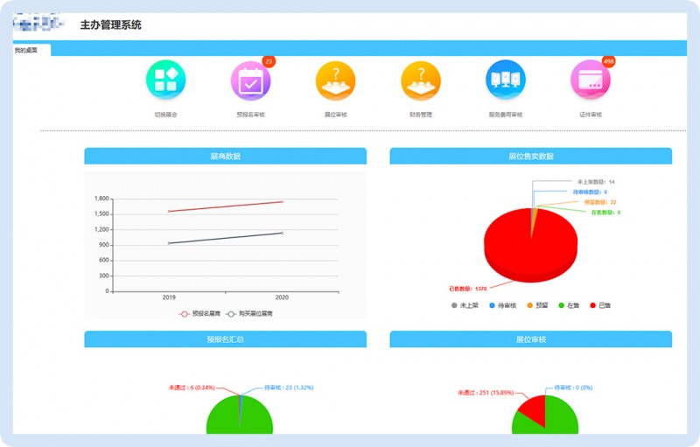Toggle the 购买展位展商 legend series
The image size is (700, 447).
click(249, 314)
